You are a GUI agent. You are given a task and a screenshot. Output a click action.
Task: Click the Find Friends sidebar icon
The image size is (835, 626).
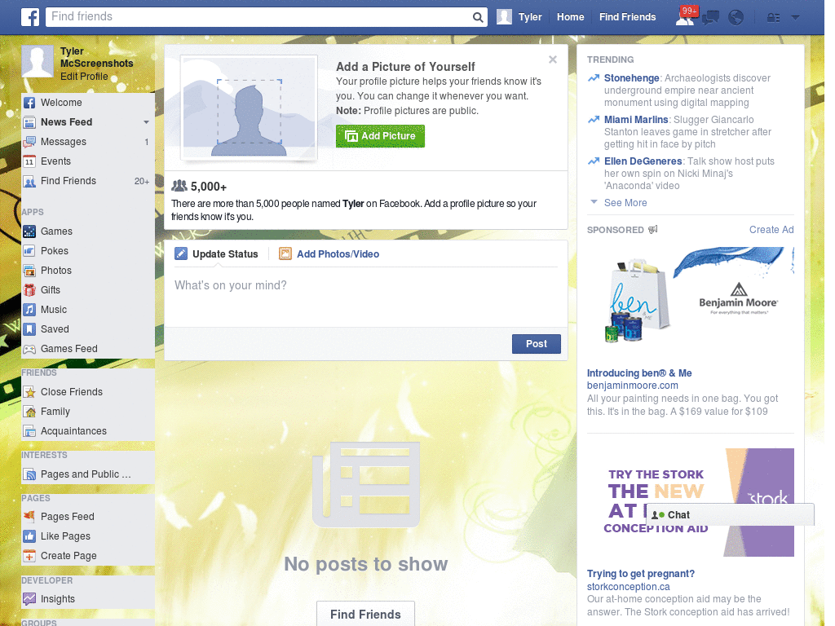(30, 181)
